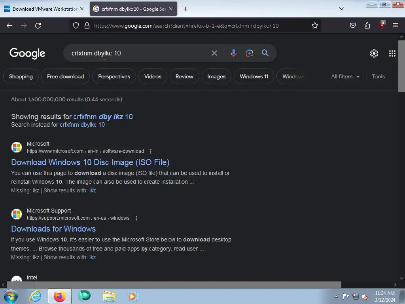This screenshot has width=405, height=304.
Task: Select the Shopping filter chip
Action: click(21, 76)
